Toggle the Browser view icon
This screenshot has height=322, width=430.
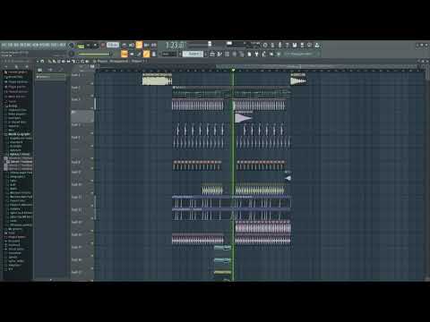[241, 54]
